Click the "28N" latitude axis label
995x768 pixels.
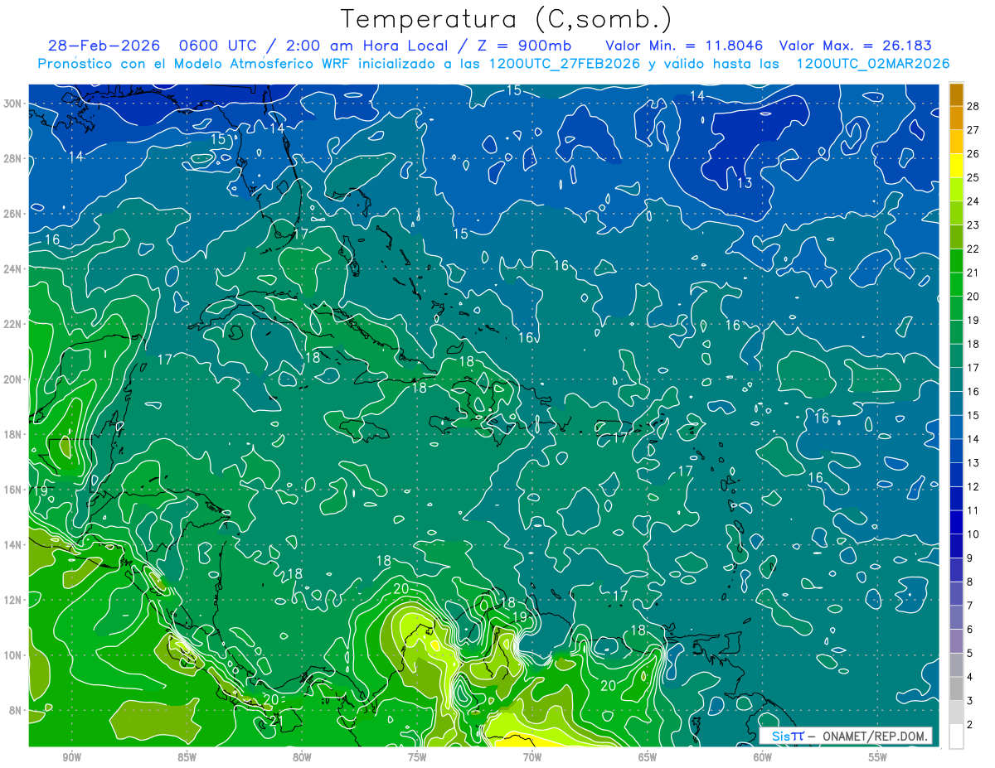tap(13, 158)
